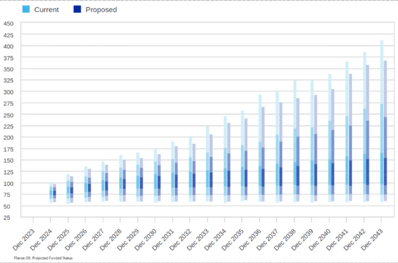Click the 25 y-axis value
Image resolution: width=398 pixels, height=263 pixels.
[x=7, y=217]
